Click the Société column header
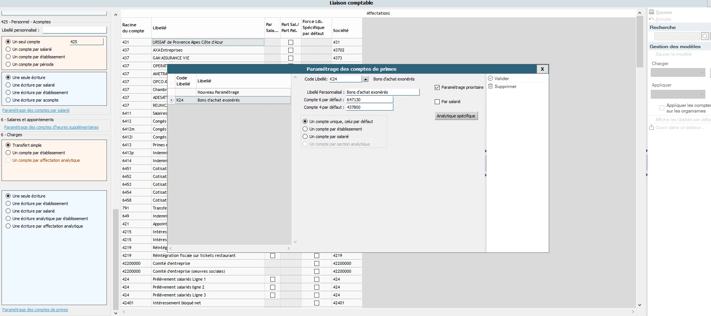 347,28
